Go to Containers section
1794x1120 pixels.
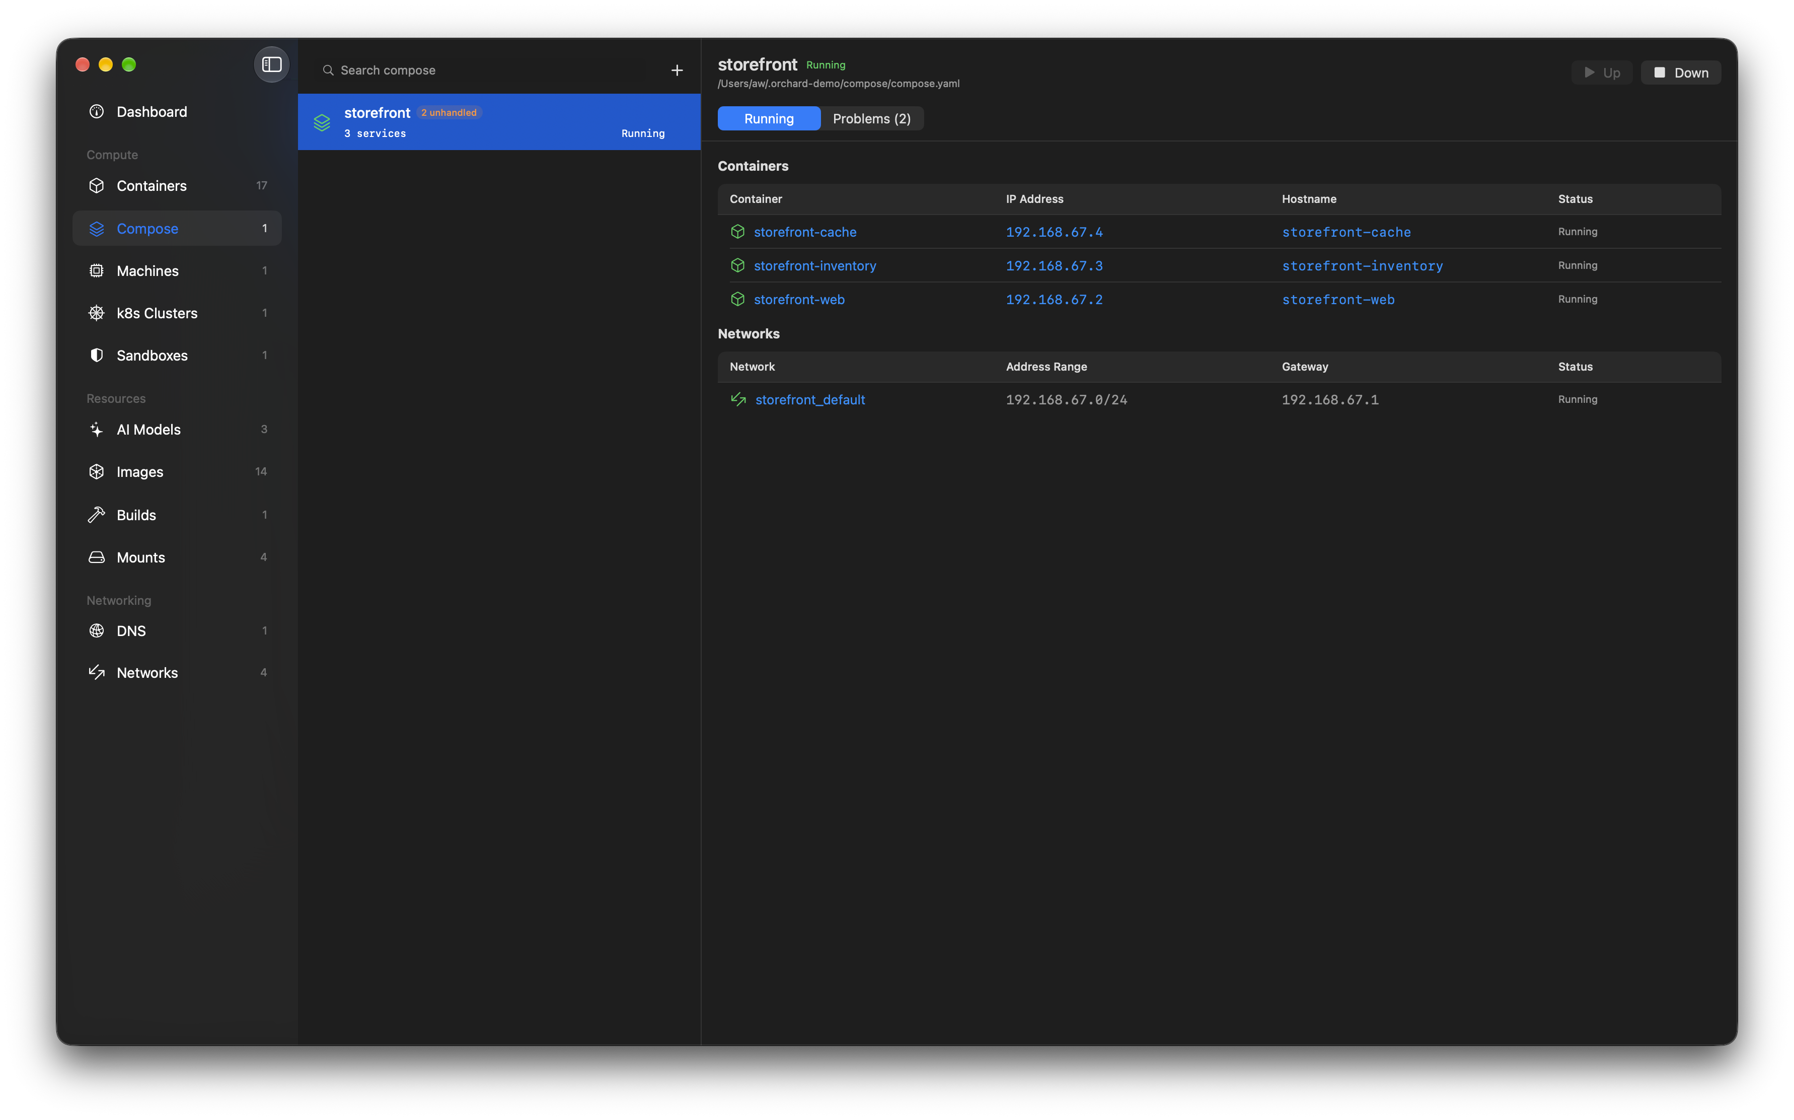177,186
